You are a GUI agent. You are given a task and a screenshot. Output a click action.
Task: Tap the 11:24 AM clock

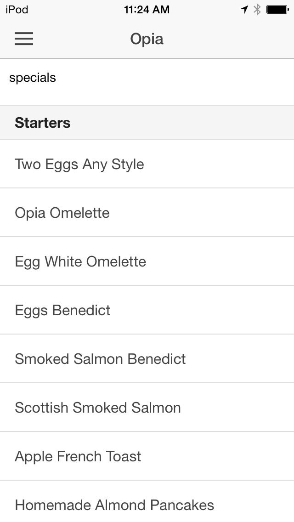[x=147, y=9]
